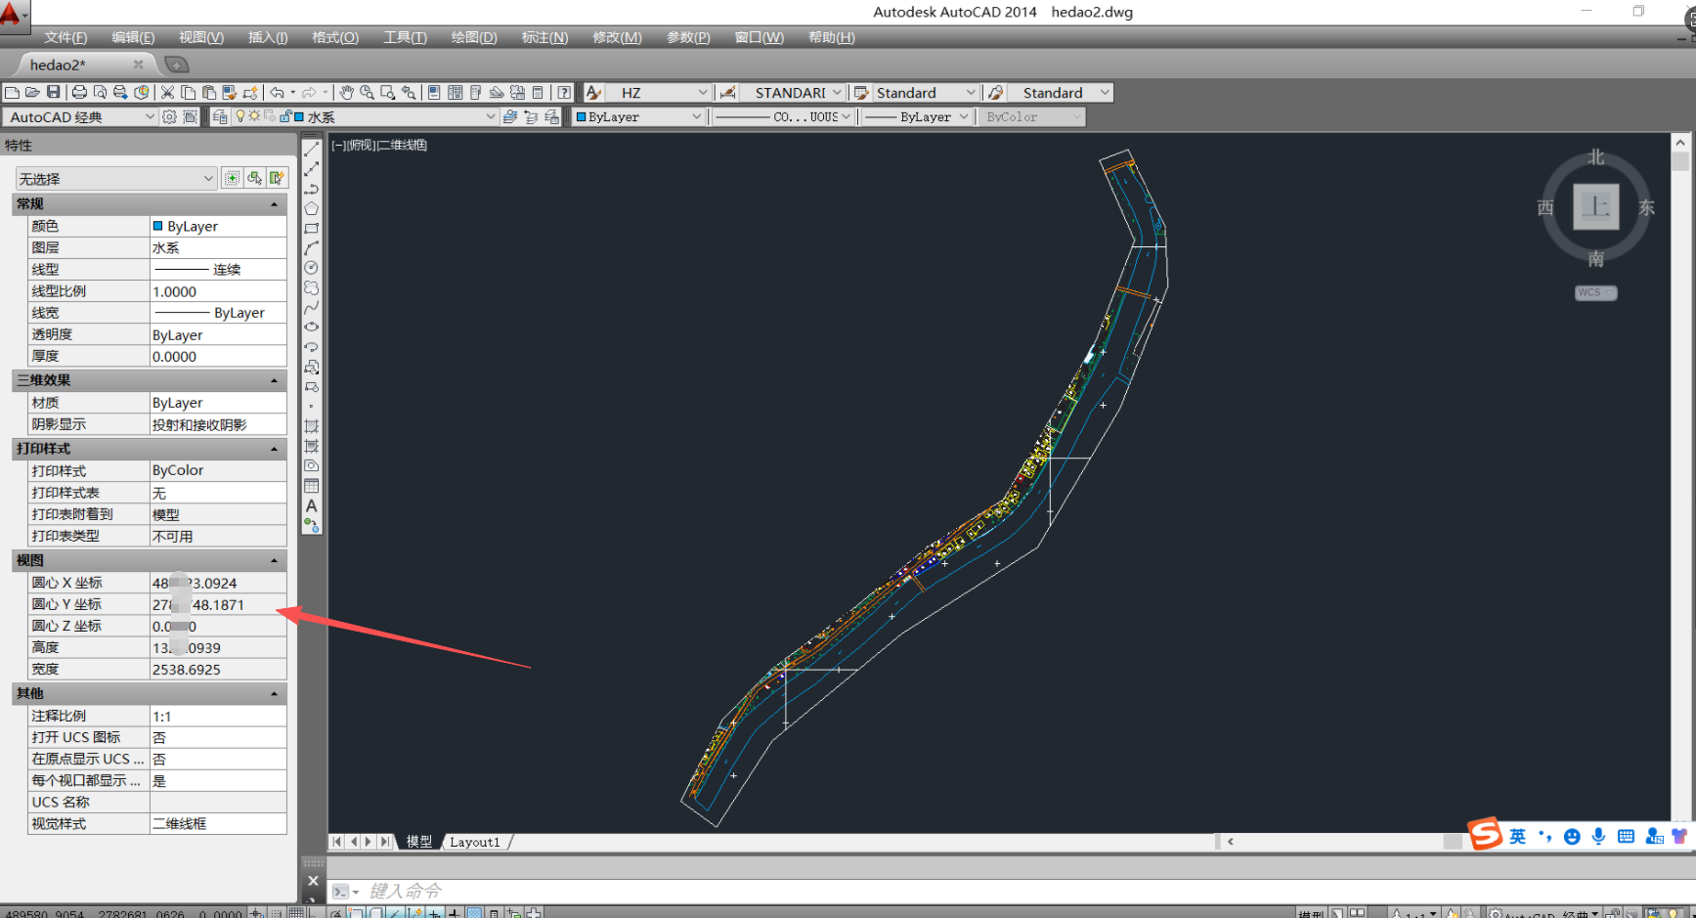Select the Circle draw tool

click(311, 268)
